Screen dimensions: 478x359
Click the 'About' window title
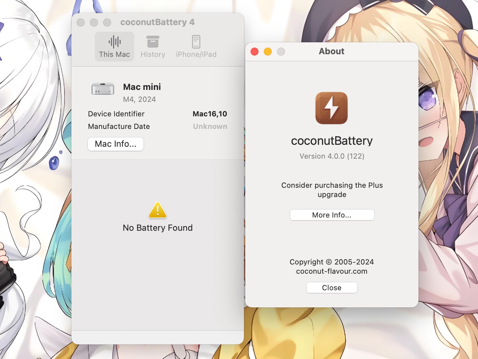332,51
